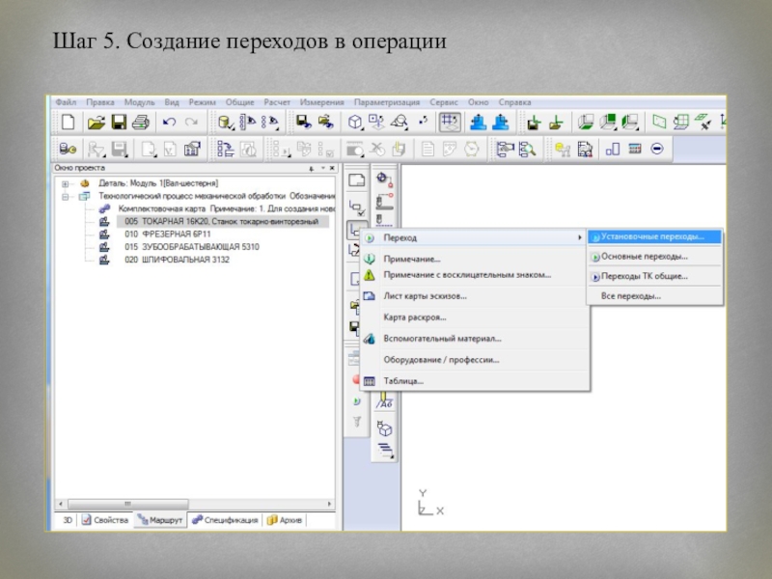The width and height of the screenshot is (772, 579).
Task: Toggle the grid snap toolbar button
Action: click(x=449, y=123)
